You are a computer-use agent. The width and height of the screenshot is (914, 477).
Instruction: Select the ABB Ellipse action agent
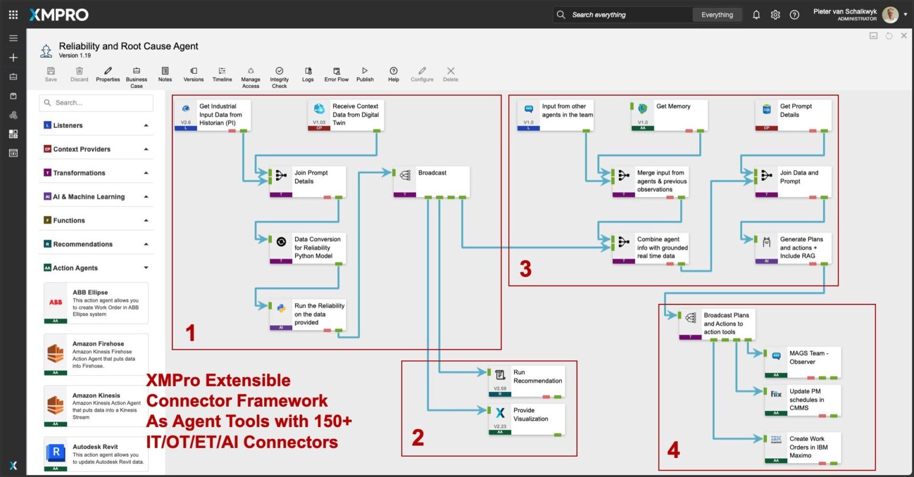click(96, 303)
